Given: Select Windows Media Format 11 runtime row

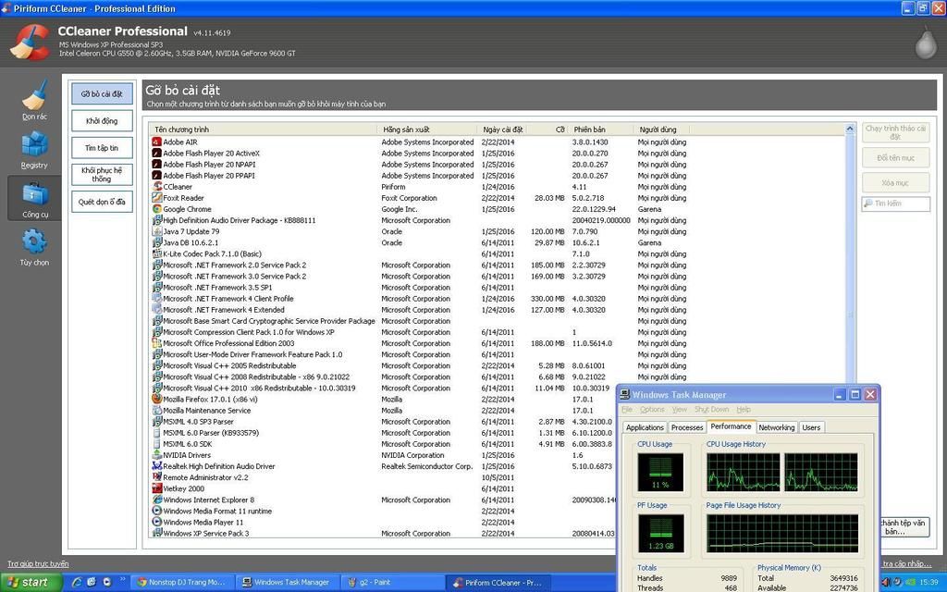Looking at the screenshot, I should coord(382,511).
